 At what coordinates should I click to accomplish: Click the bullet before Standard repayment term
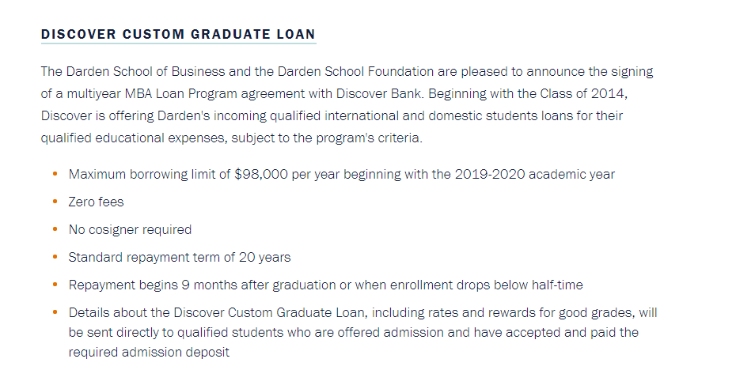coord(55,257)
